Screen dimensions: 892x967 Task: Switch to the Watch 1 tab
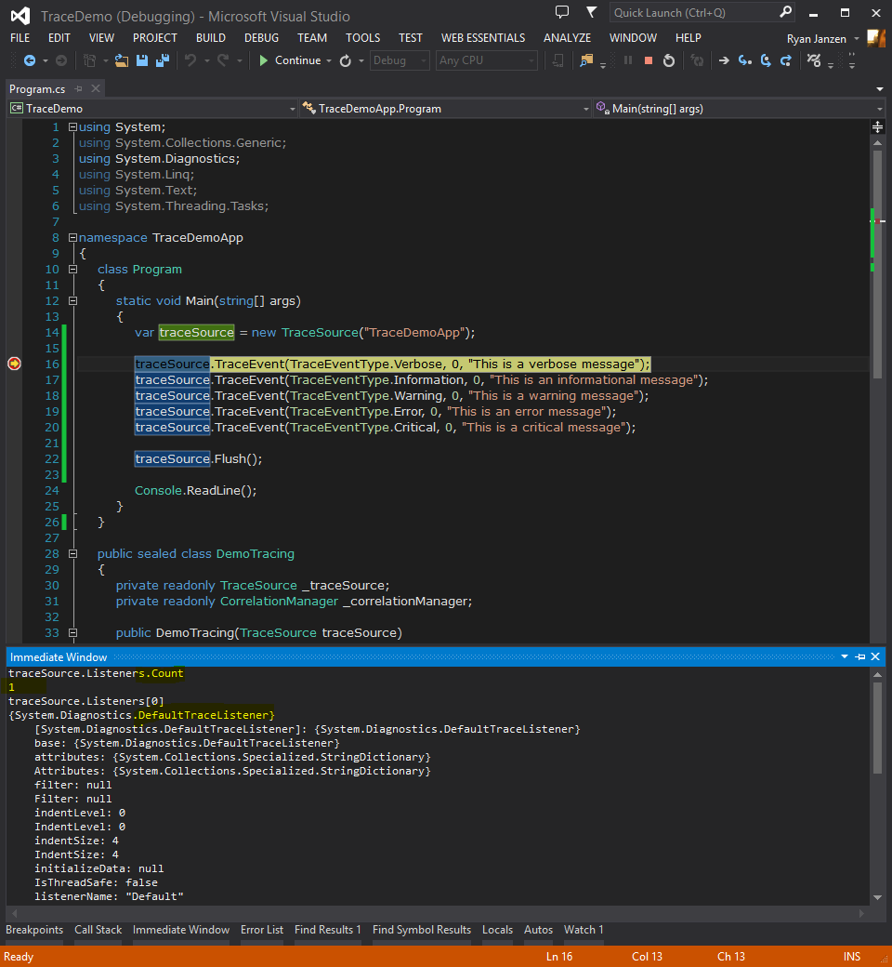click(x=584, y=930)
